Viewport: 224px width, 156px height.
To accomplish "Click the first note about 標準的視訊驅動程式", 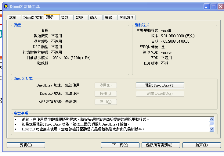I will pyautogui.click(x=85, y=119).
